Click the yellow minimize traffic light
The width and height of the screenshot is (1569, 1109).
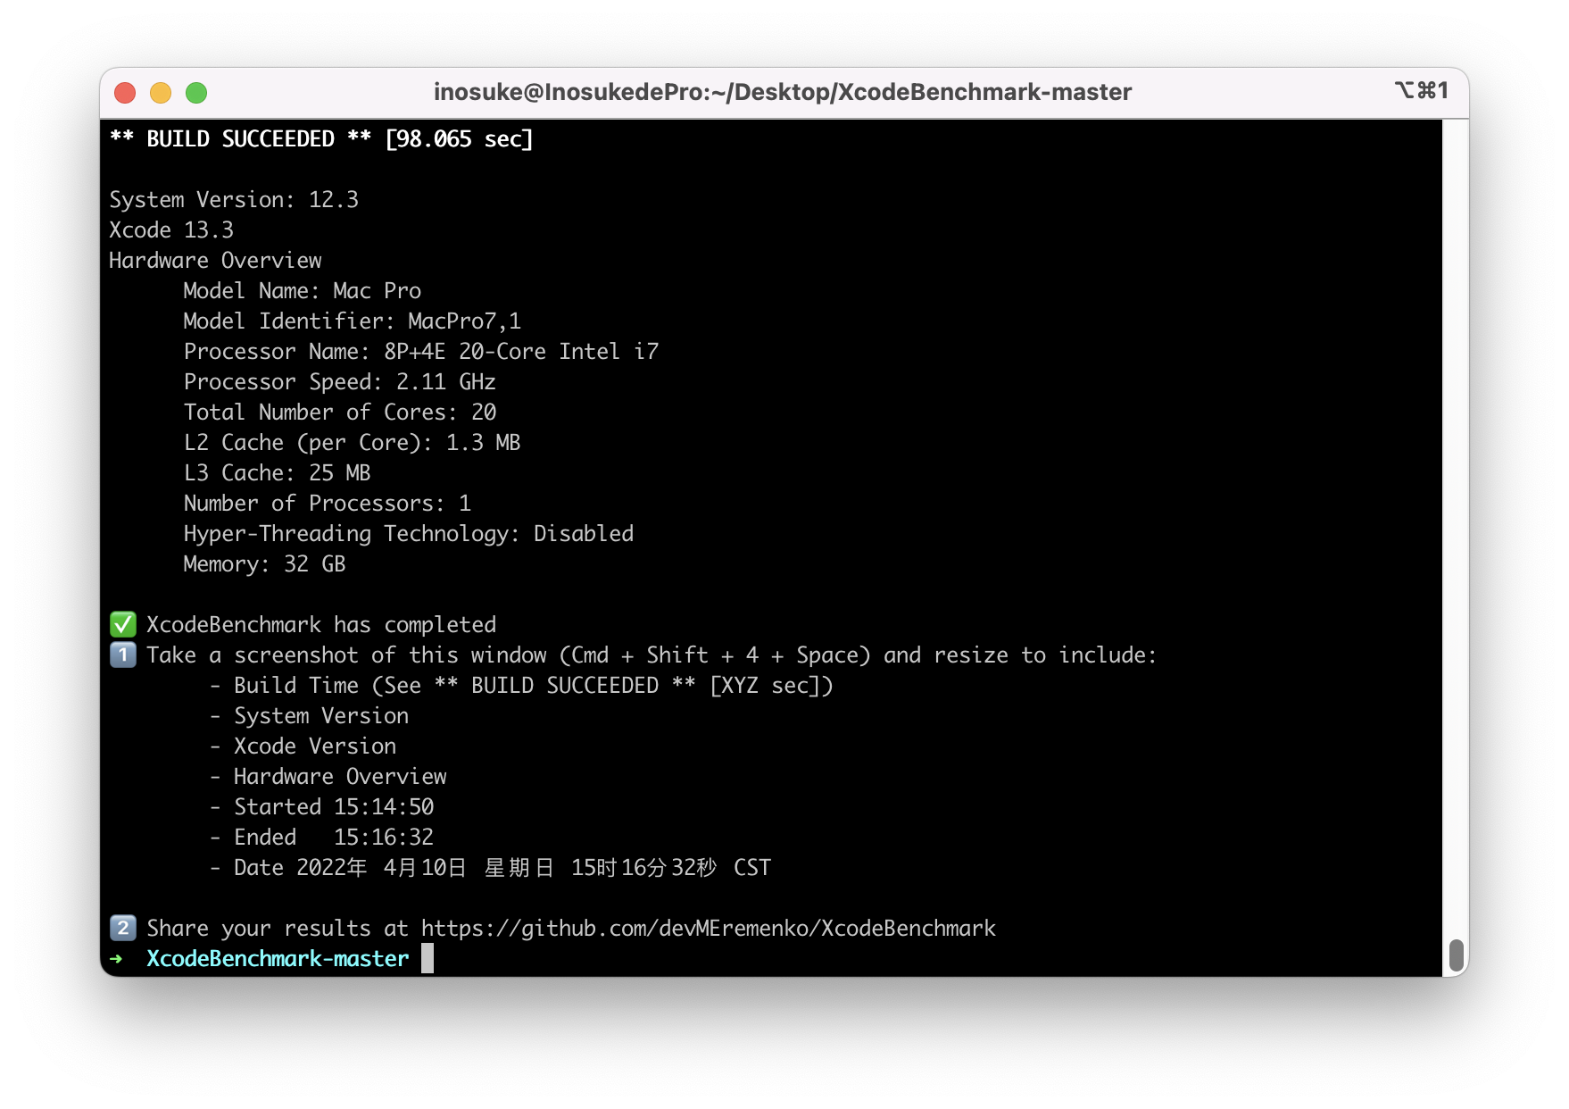(x=161, y=92)
